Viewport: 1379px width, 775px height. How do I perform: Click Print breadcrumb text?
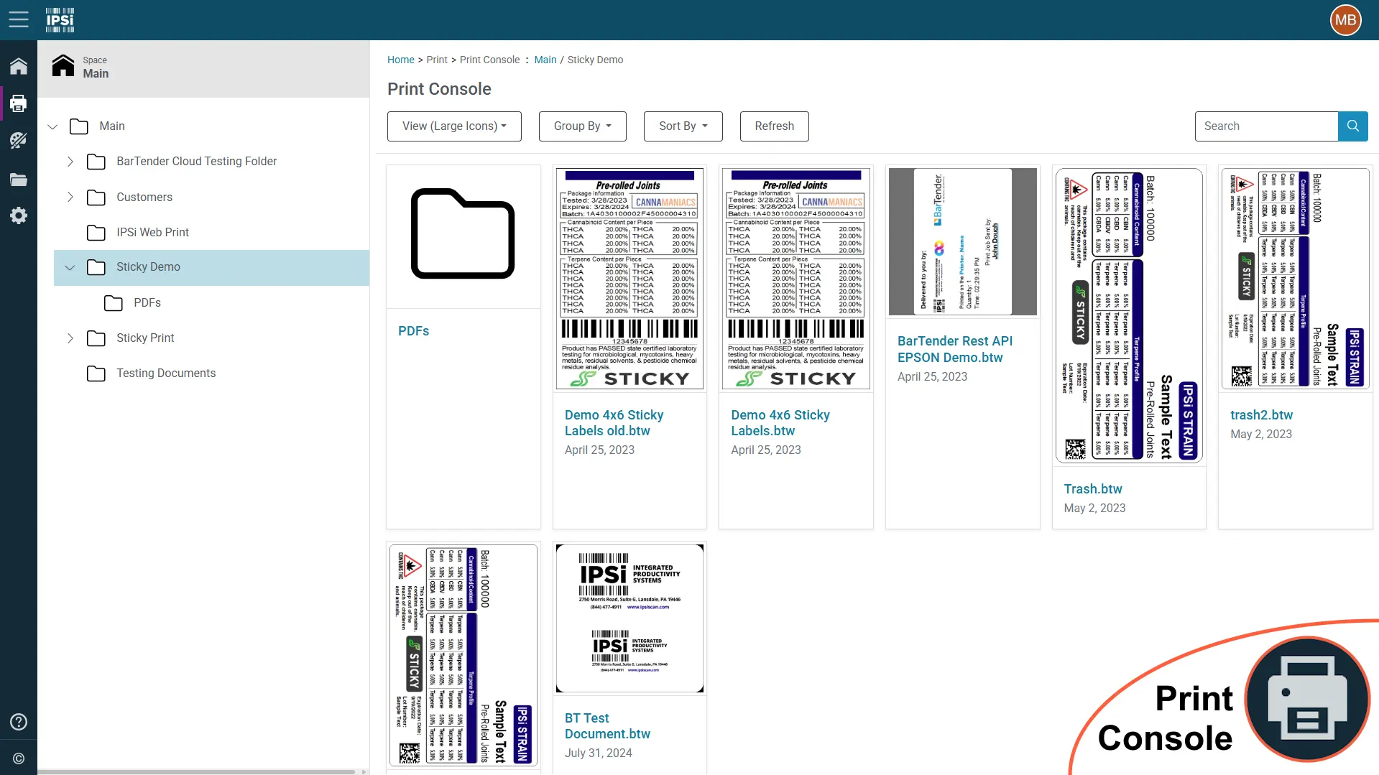pyautogui.click(x=436, y=60)
